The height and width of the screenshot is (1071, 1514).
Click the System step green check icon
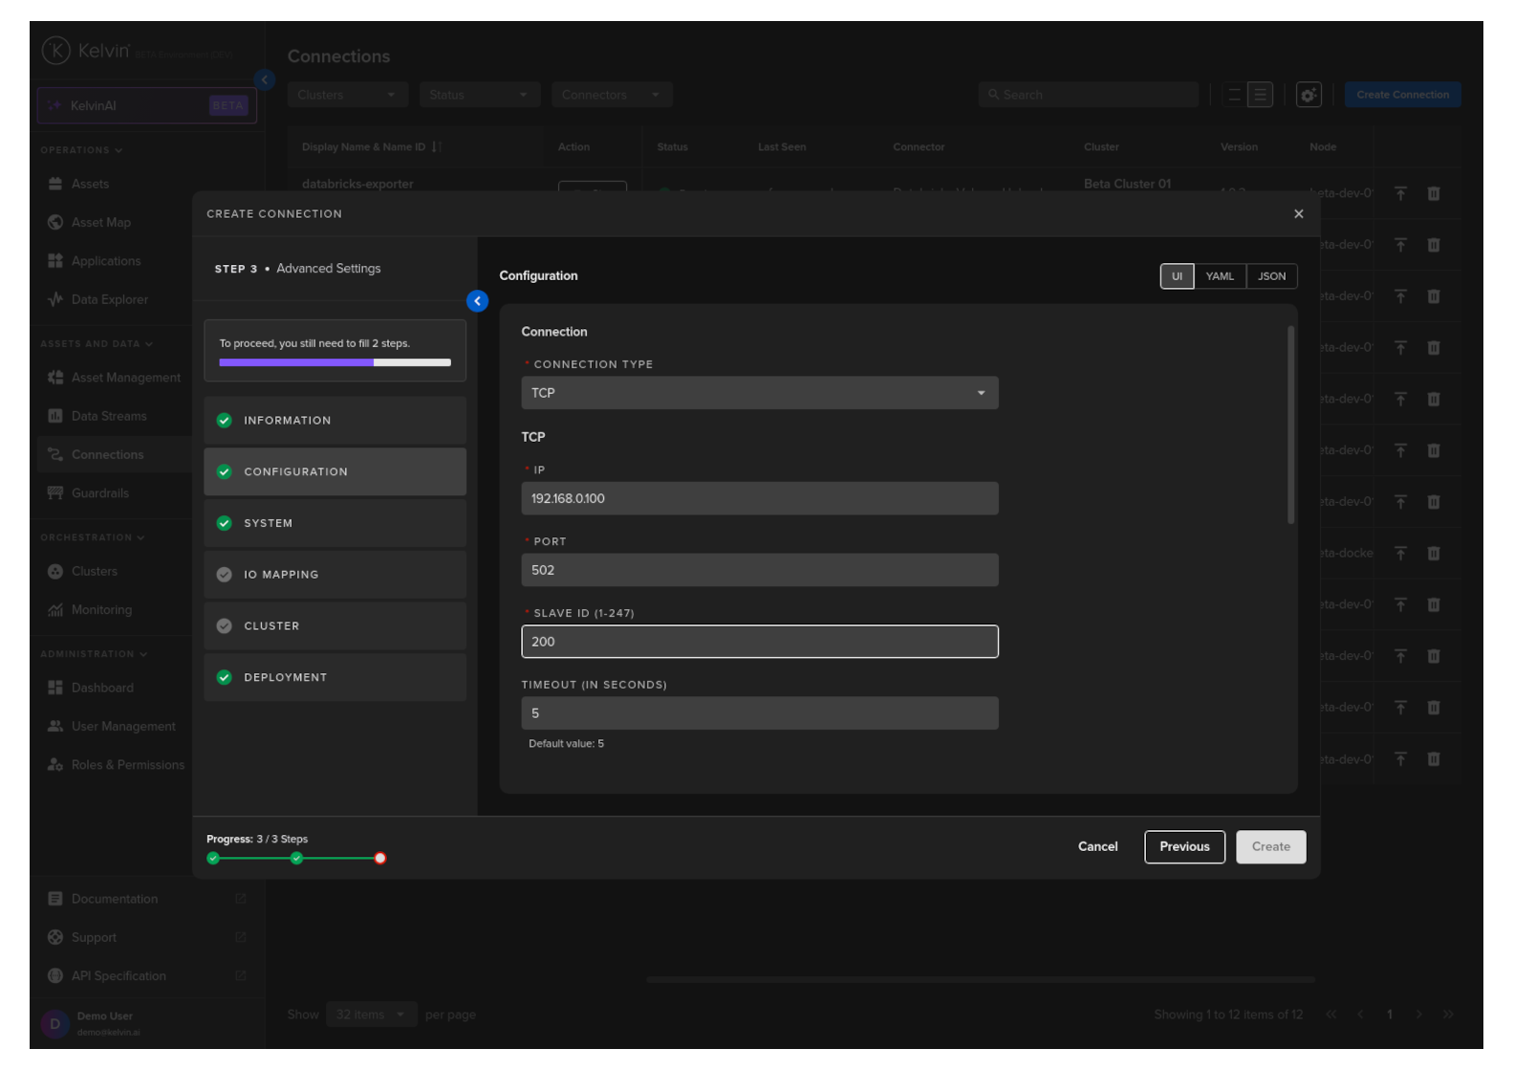point(225,523)
